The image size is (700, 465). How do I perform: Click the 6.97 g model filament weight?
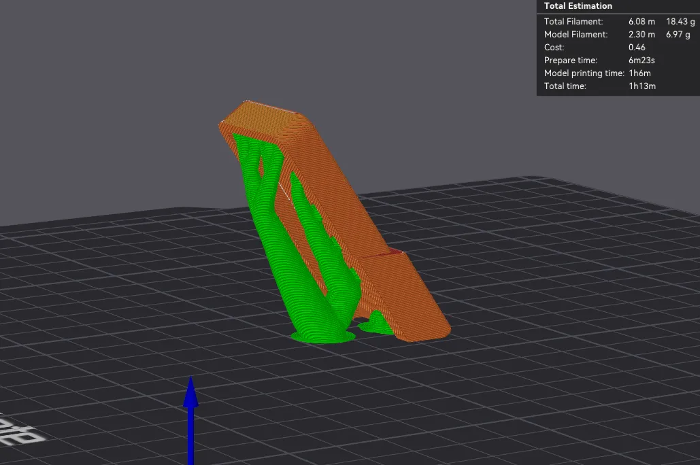click(678, 35)
